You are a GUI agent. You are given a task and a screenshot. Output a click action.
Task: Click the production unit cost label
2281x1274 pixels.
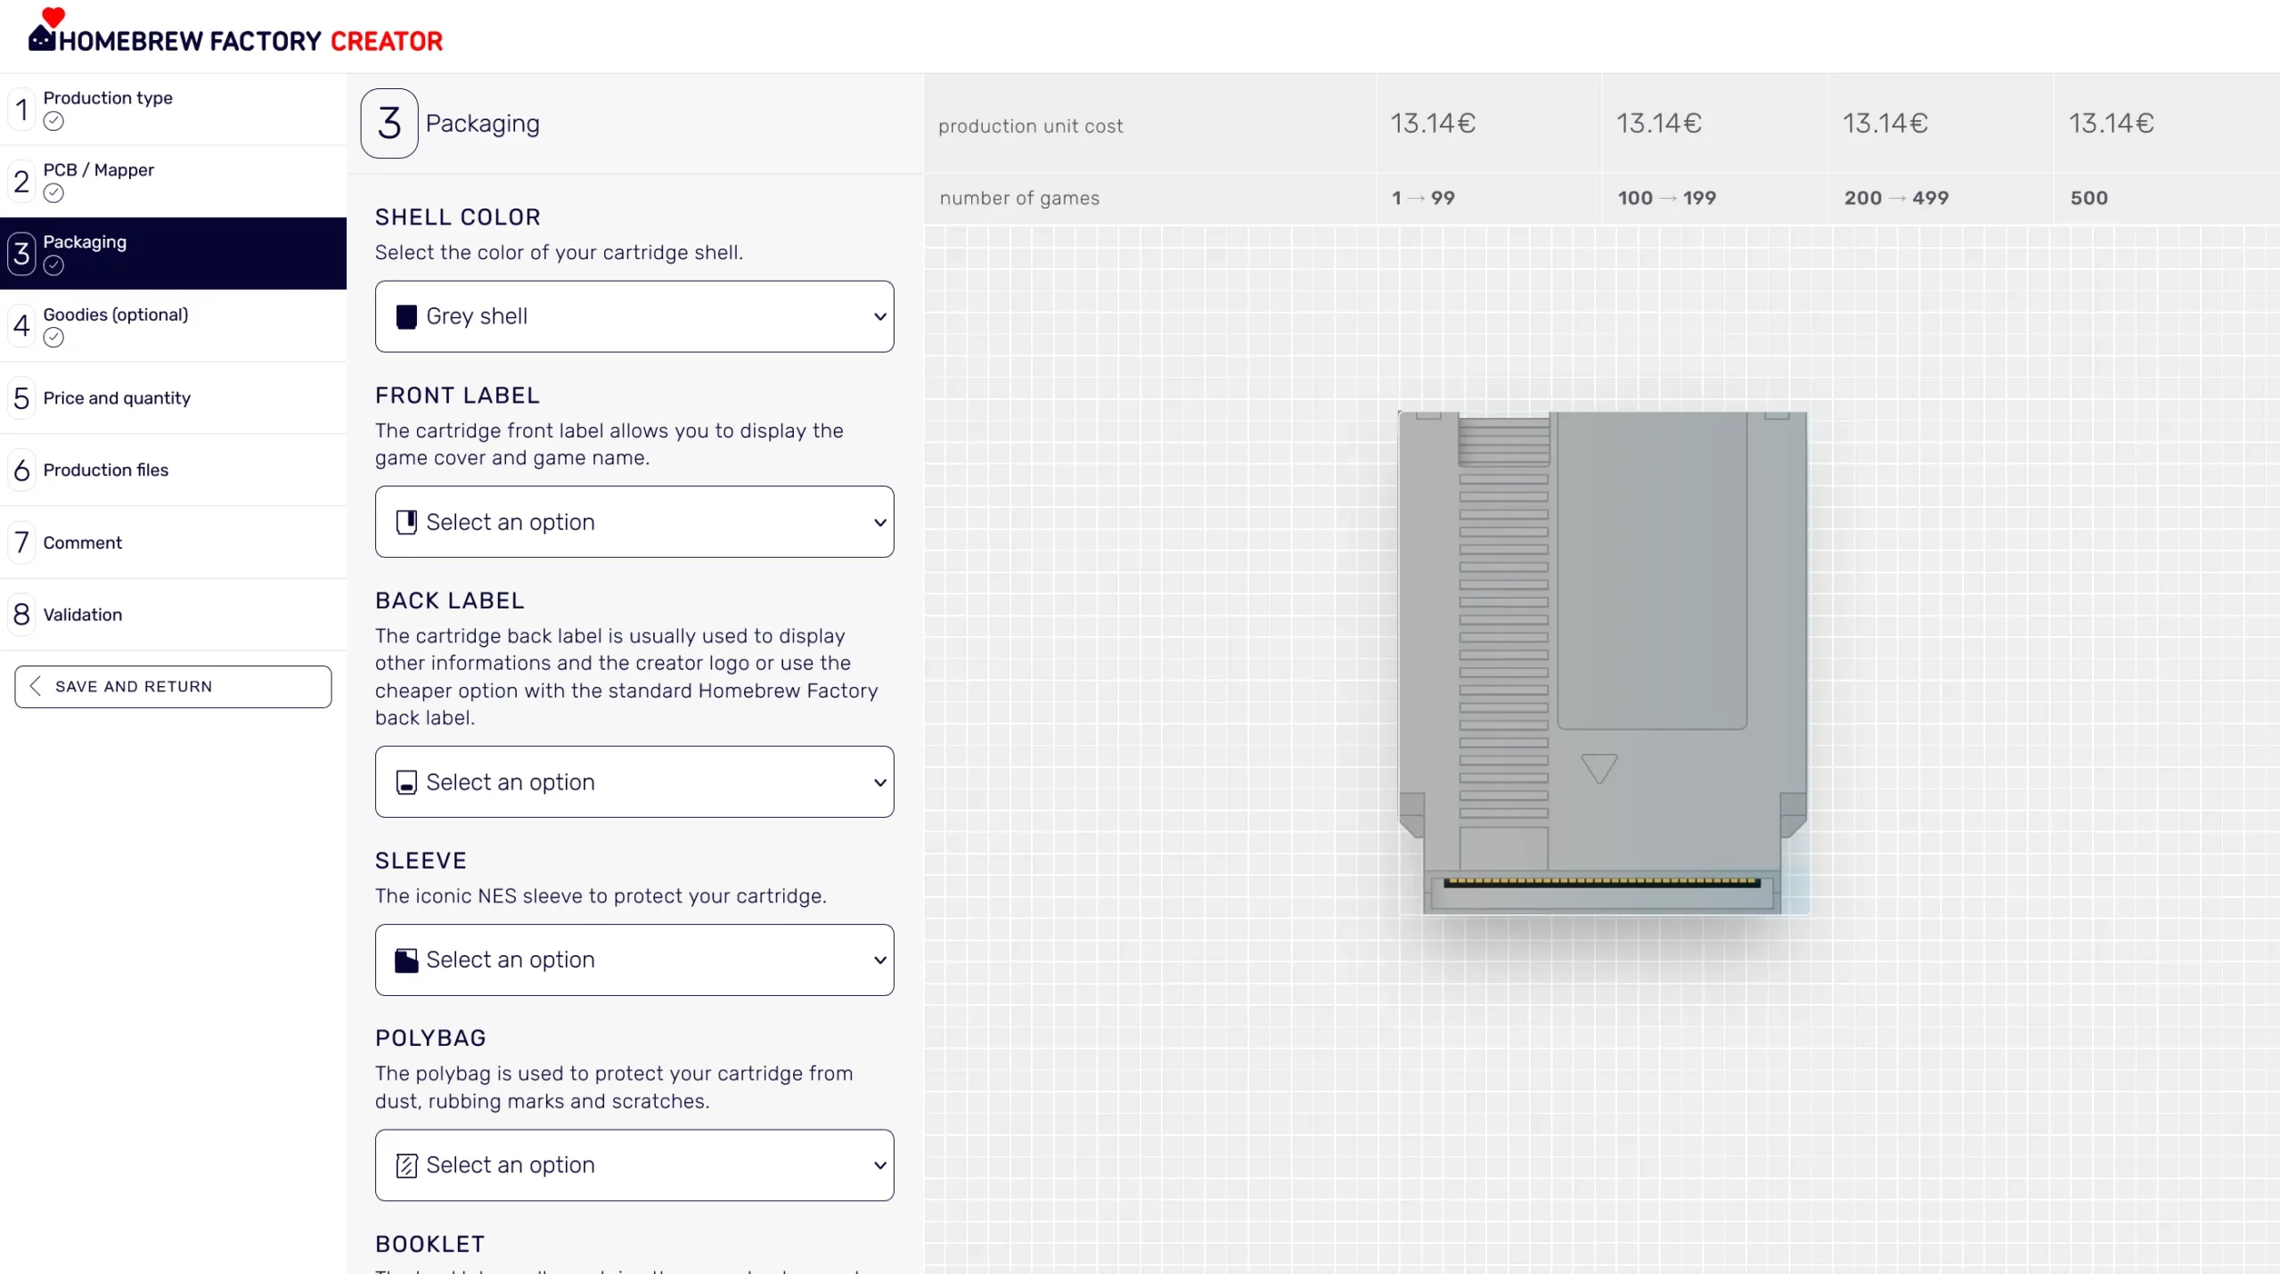coord(1030,127)
